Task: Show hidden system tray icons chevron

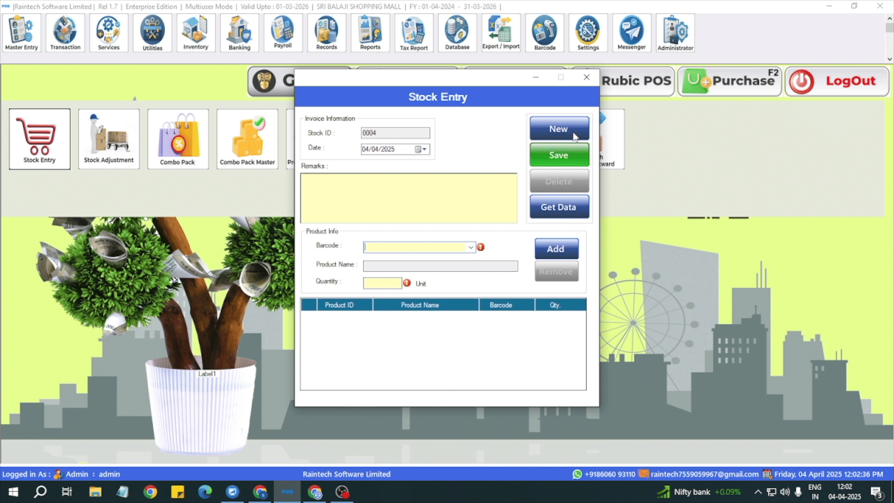Action: 758,492
